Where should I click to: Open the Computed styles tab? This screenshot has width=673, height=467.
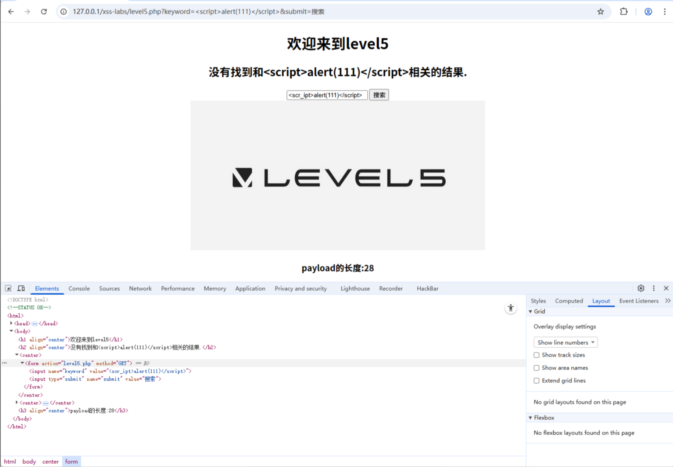[x=569, y=301]
